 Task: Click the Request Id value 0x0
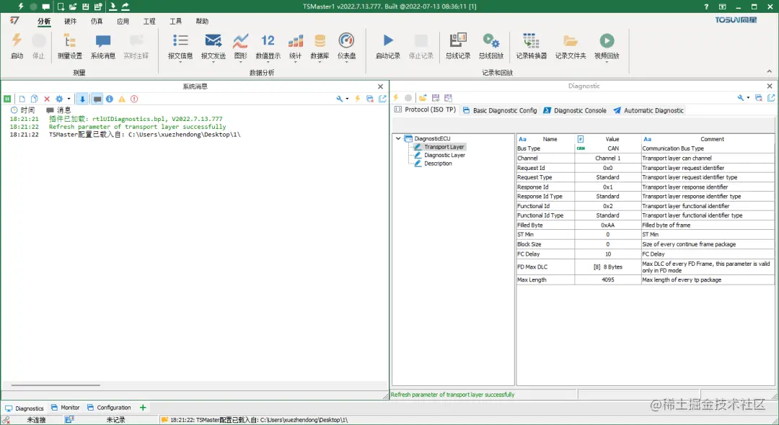click(607, 168)
